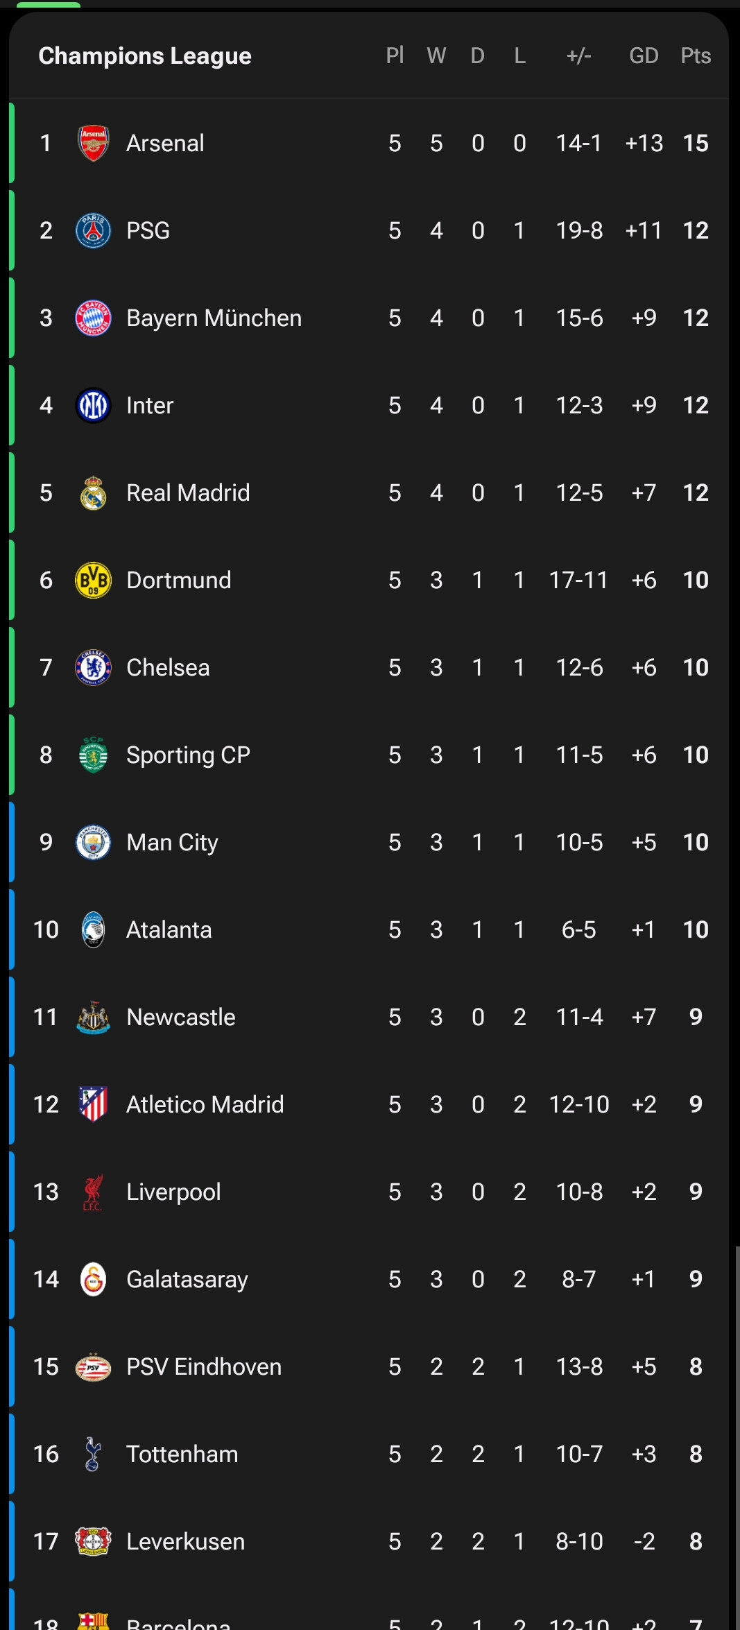Click the W wins column header

click(436, 56)
